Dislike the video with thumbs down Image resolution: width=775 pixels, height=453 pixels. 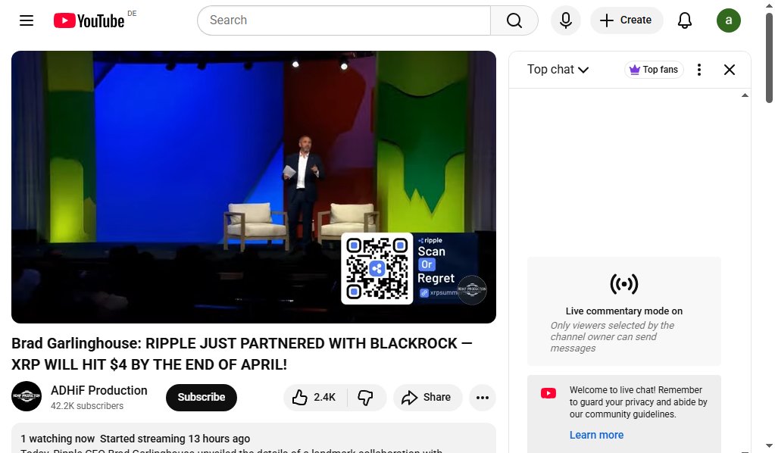point(366,397)
